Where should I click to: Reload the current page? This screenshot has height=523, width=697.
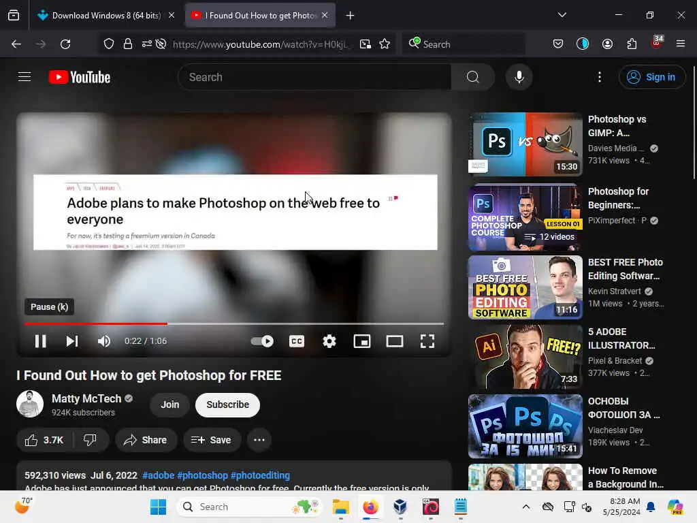coord(65,44)
